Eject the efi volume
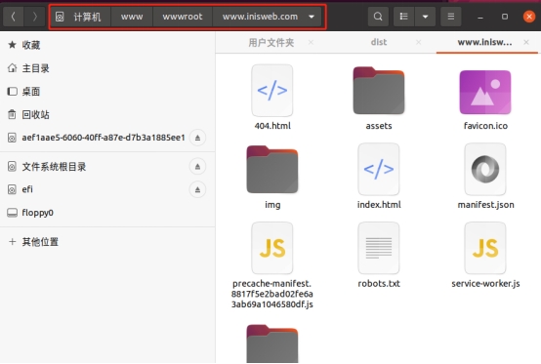This screenshot has width=541, height=364. [x=197, y=189]
